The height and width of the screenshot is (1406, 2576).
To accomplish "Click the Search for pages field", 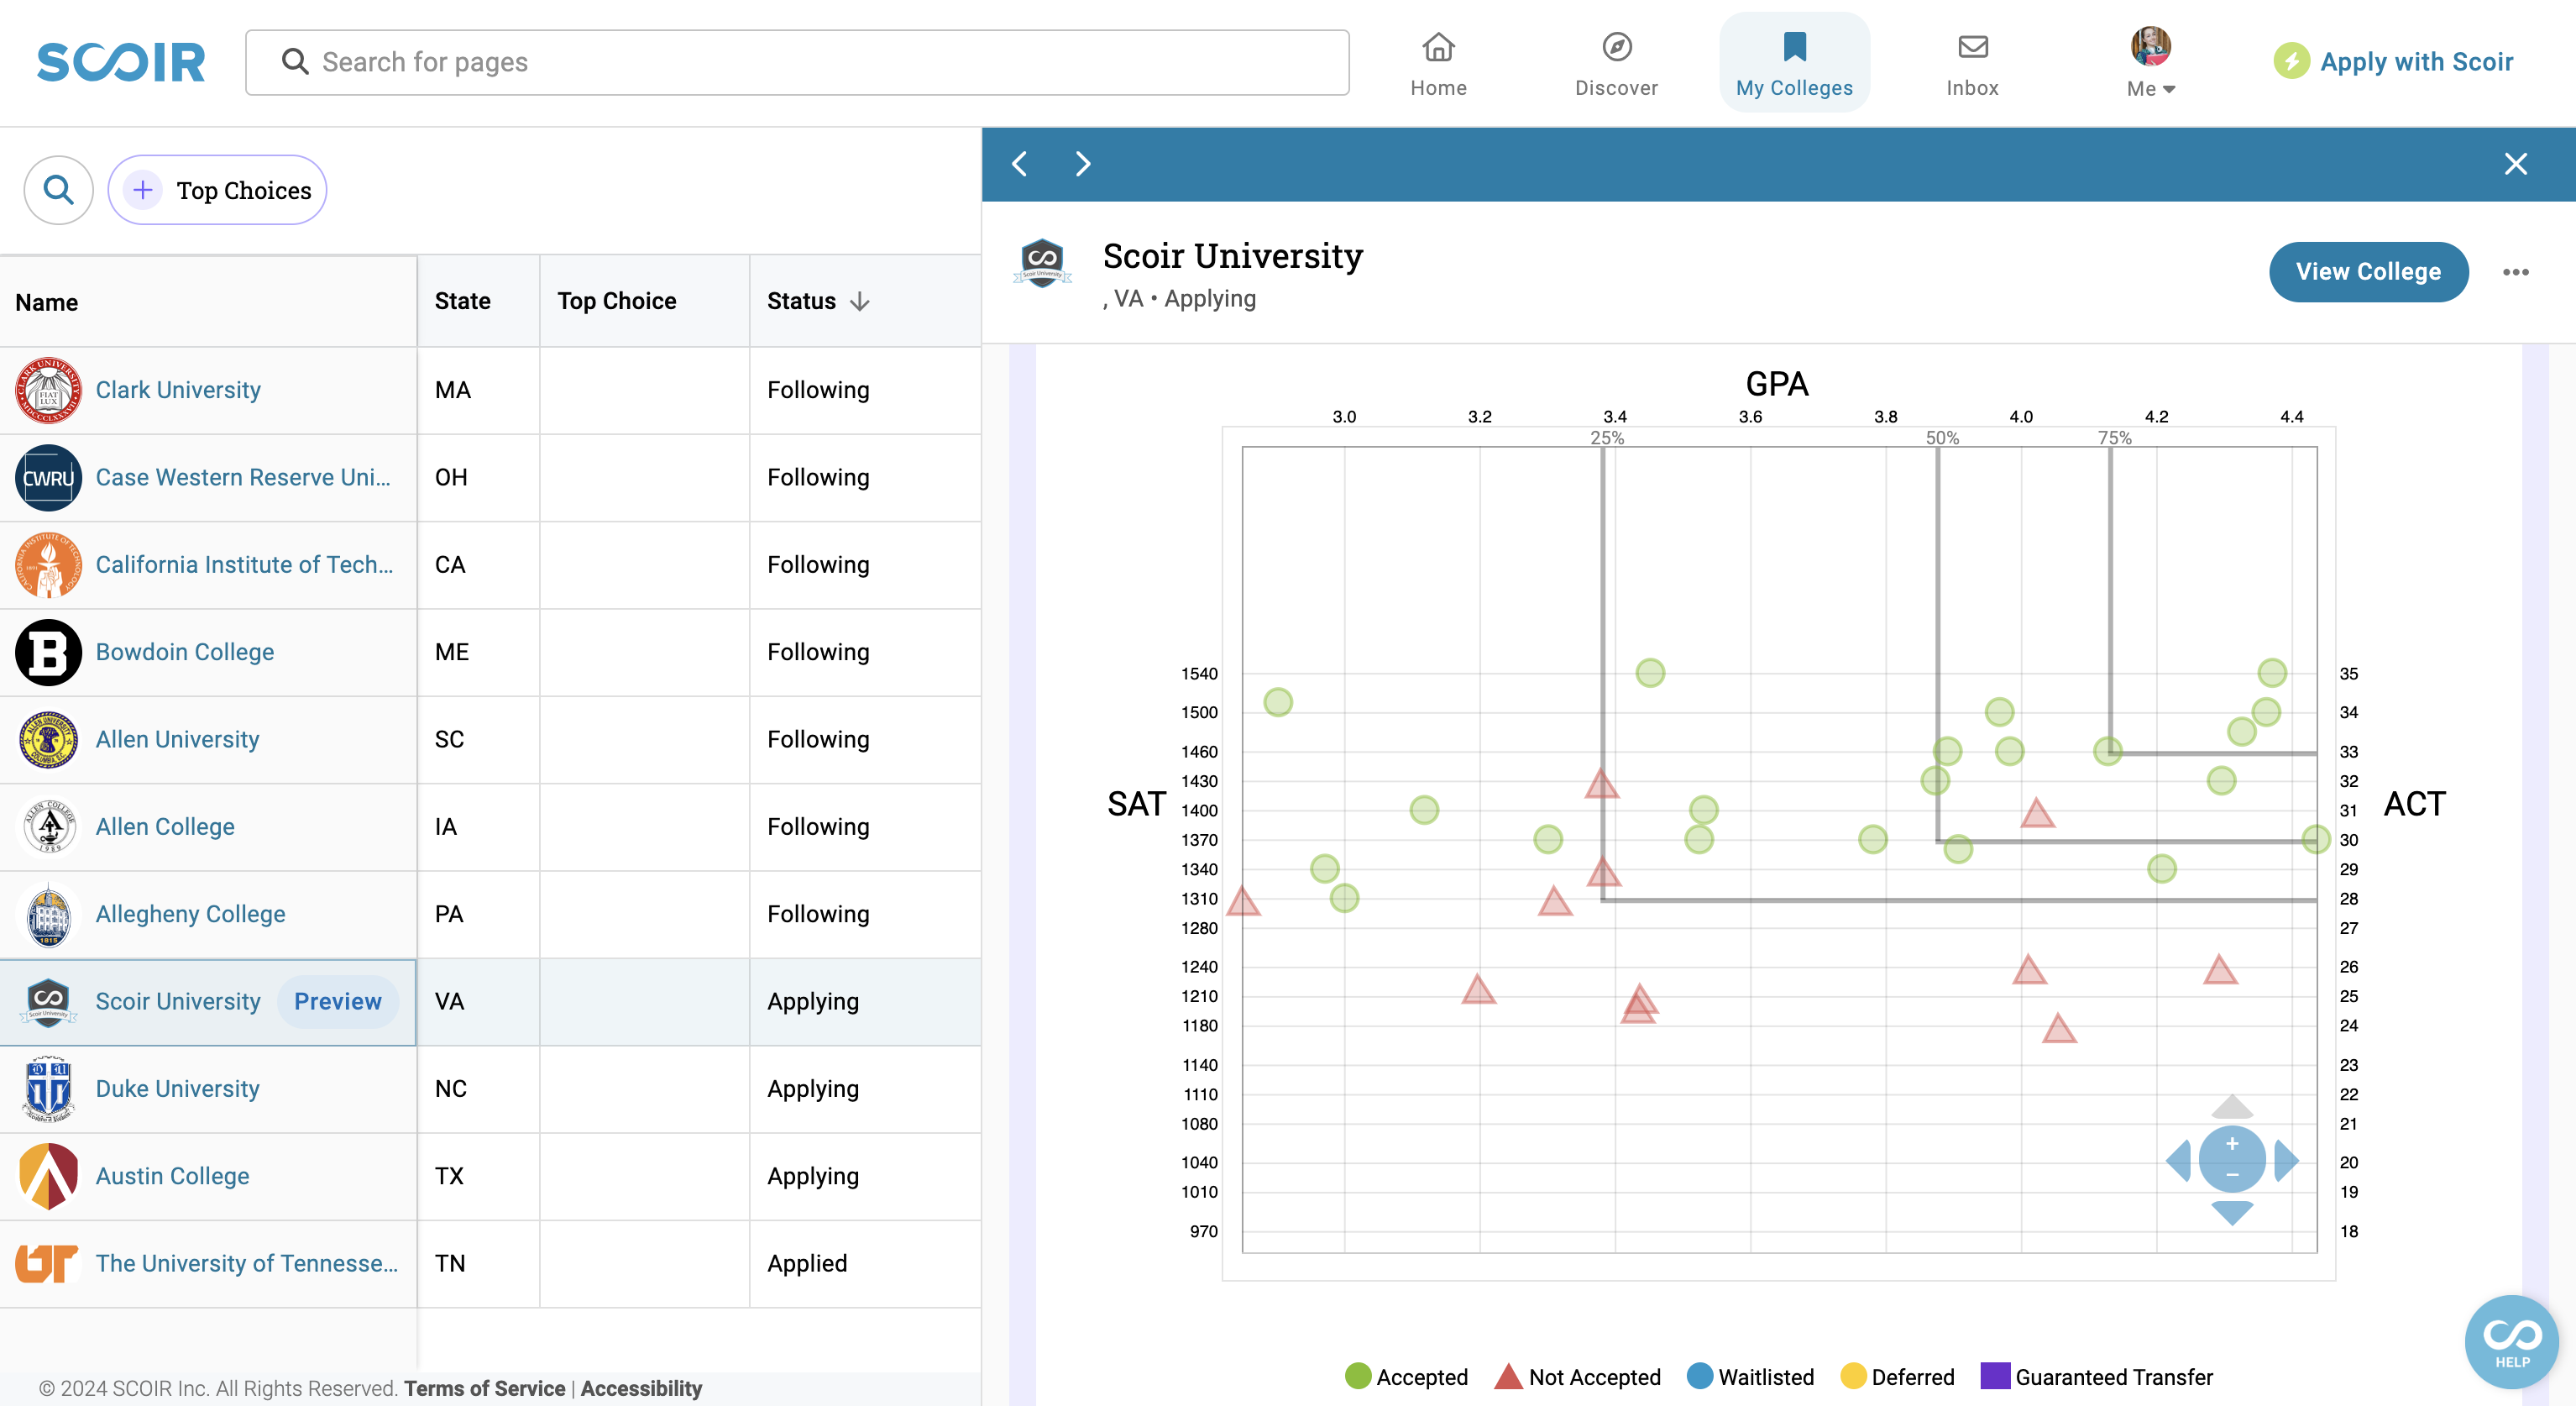I will tap(797, 62).
